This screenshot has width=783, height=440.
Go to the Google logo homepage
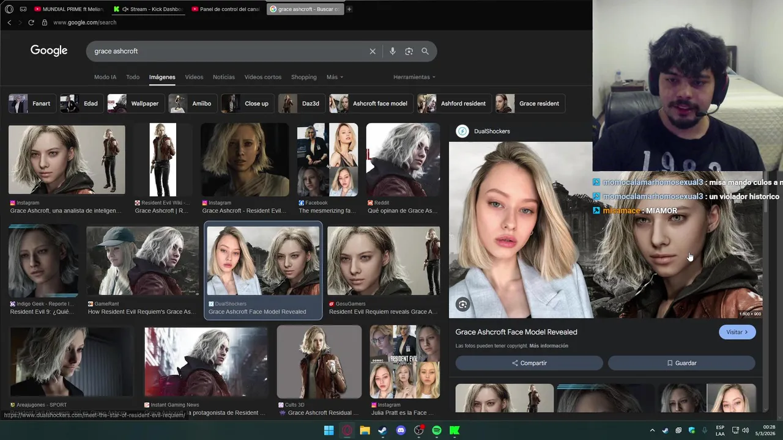pyautogui.click(x=49, y=51)
